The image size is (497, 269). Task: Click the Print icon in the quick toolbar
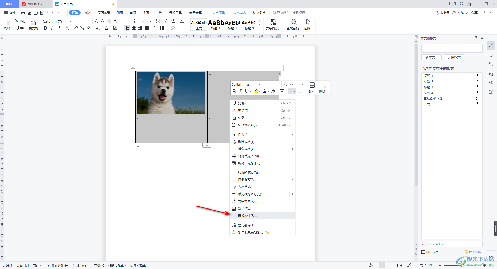(x=35, y=13)
